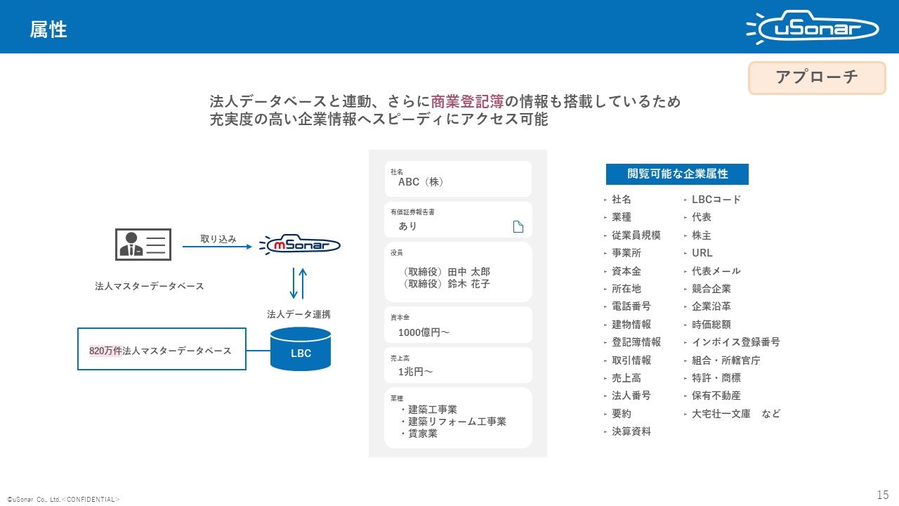Screen dimensions: 899x506
Task: Click the 属性 slide title
Action: [48, 30]
